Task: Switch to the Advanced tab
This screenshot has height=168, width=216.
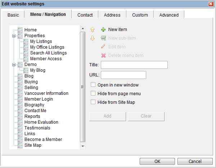Action: [169, 15]
